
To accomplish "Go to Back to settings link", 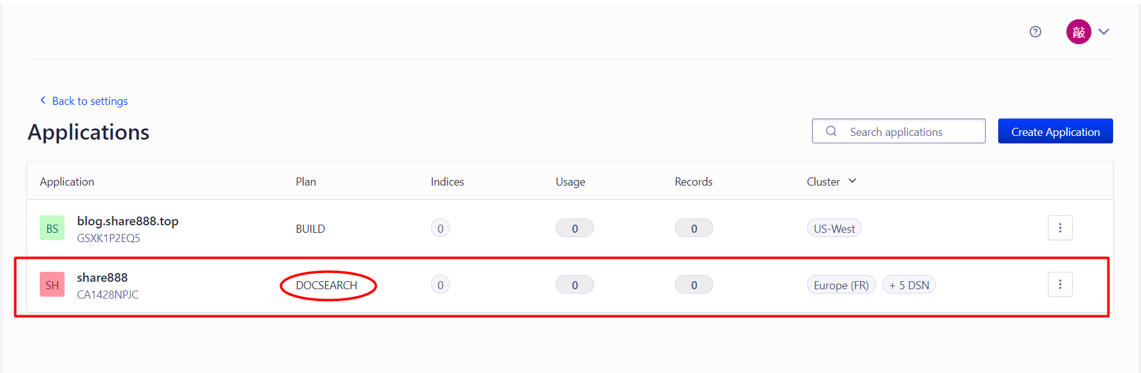I will 90,101.
